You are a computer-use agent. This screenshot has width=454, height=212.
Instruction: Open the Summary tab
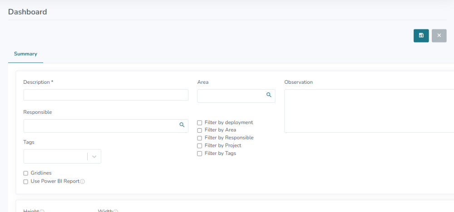point(25,54)
